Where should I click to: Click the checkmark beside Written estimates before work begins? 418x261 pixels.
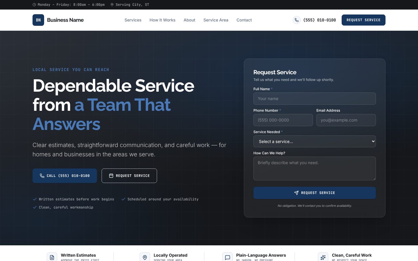tap(35, 199)
